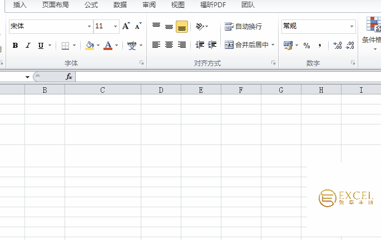Open 福昕PDF tab
The image size is (381, 240).
point(213,5)
